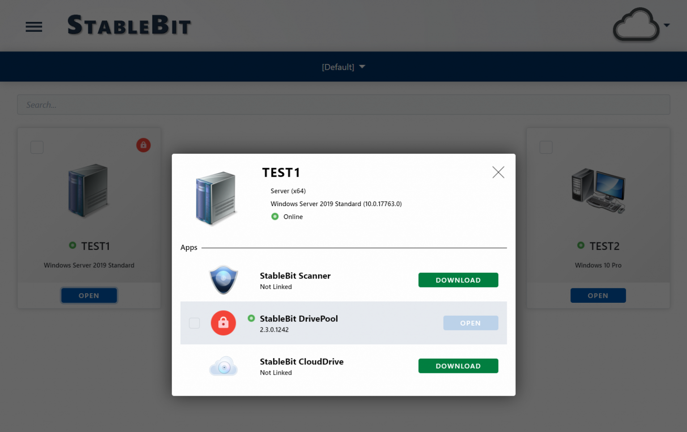Viewport: 687px width, 432px height.
Task: Click the cloud account icon top right
Action: 636,25
